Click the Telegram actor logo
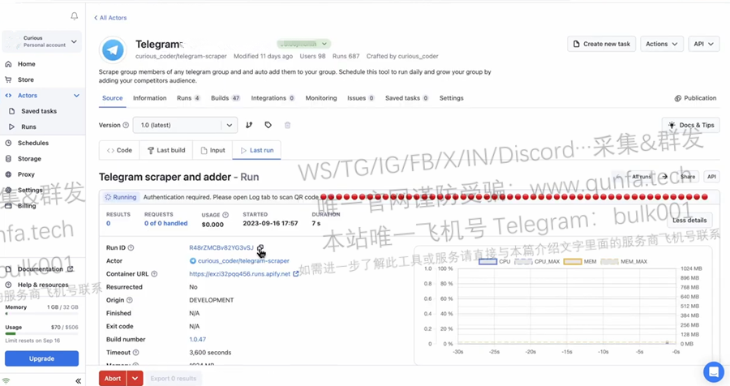The width and height of the screenshot is (730, 386). pyautogui.click(x=113, y=49)
